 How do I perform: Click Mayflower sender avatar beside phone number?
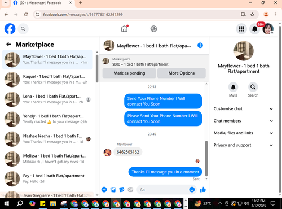tap(107, 153)
